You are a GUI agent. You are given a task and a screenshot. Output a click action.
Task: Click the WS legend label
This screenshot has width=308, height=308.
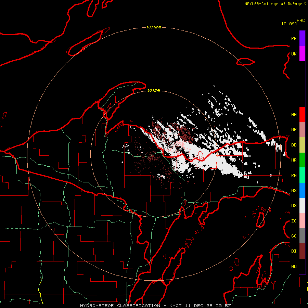pyautogui.click(x=294, y=190)
